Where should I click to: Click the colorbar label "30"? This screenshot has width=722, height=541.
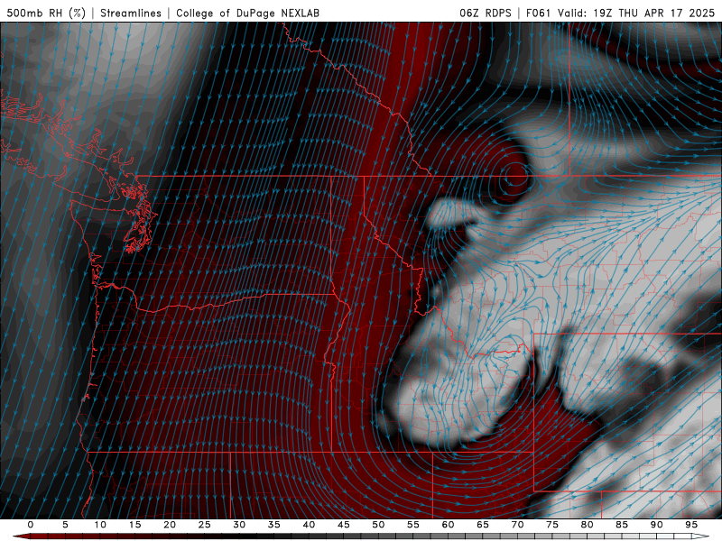coord(239,525)
